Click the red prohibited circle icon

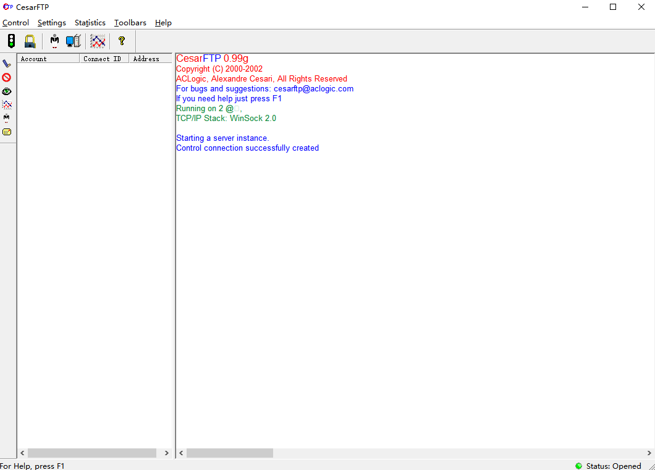(x=7, y=77)
